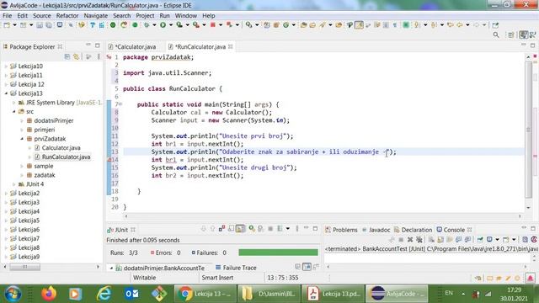Viewport: 539px width, 303px height.
Task: Switch to the Problems tab
Action: (x=342, y=230)
